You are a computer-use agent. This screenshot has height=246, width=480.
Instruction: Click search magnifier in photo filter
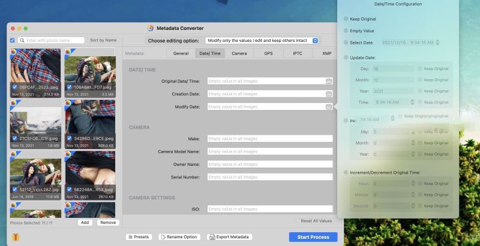[x=22, y=40]
